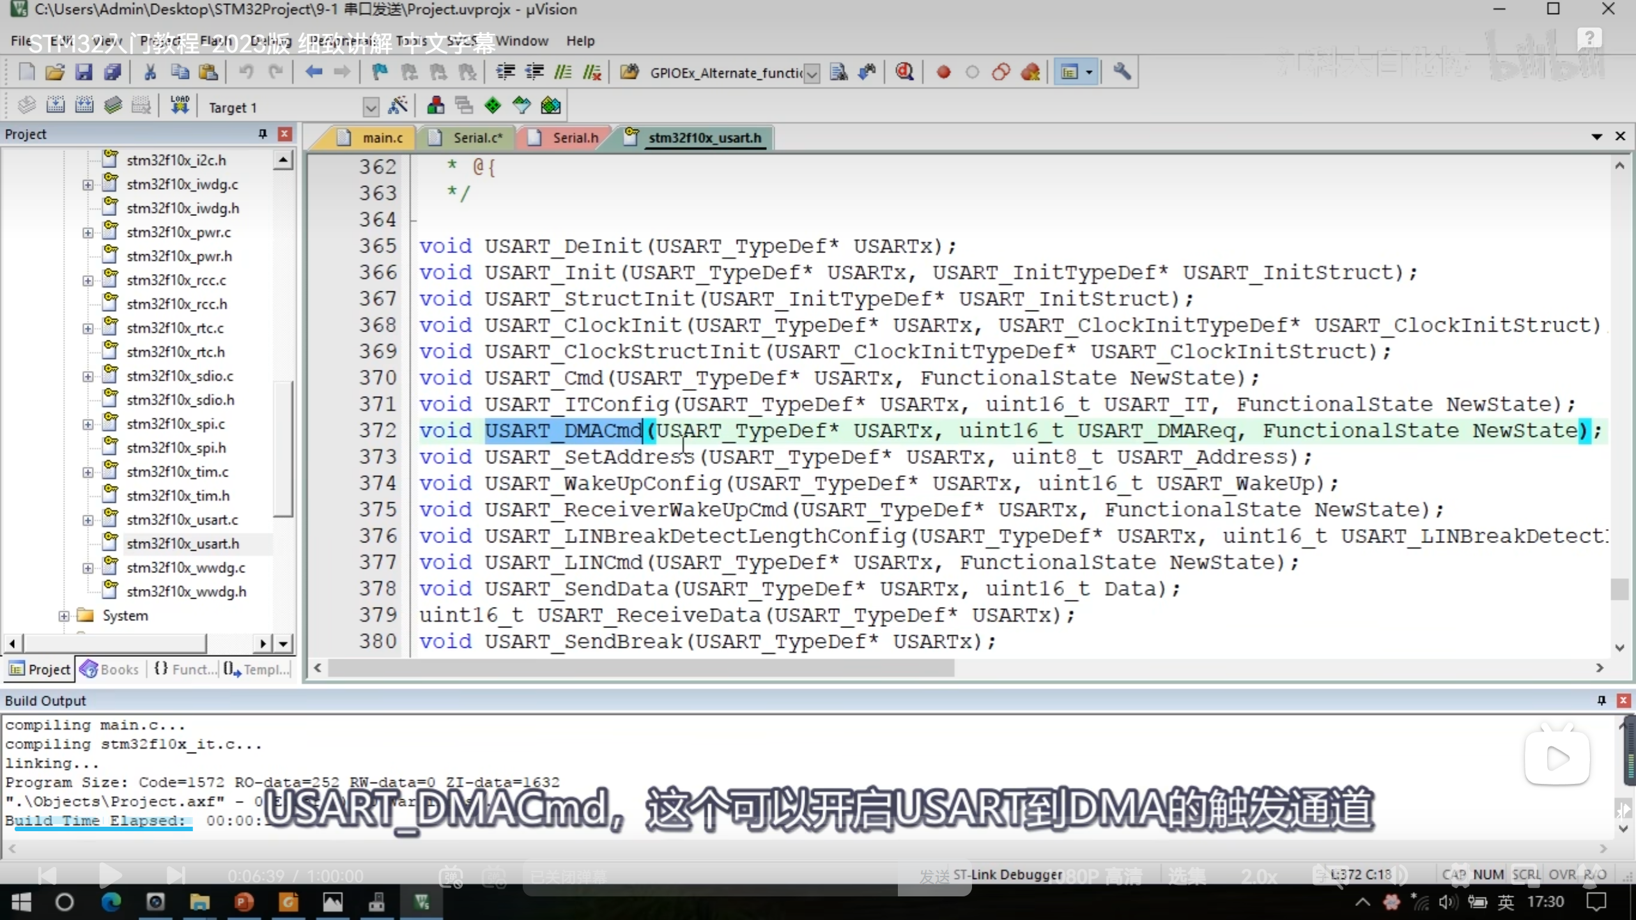Screen dimensions: 1636x920
Task: Click the Manage Run-Time Environment green diamond icon
Action: 492,106
